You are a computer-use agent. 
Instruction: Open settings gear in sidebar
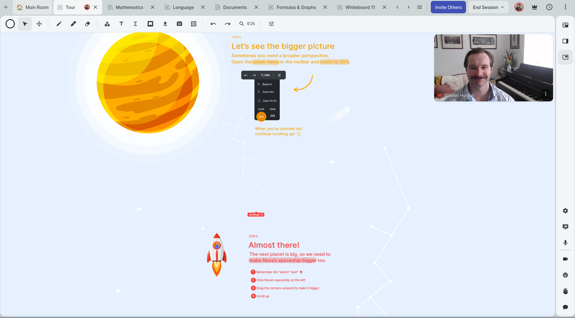click(x=565, y=211)
